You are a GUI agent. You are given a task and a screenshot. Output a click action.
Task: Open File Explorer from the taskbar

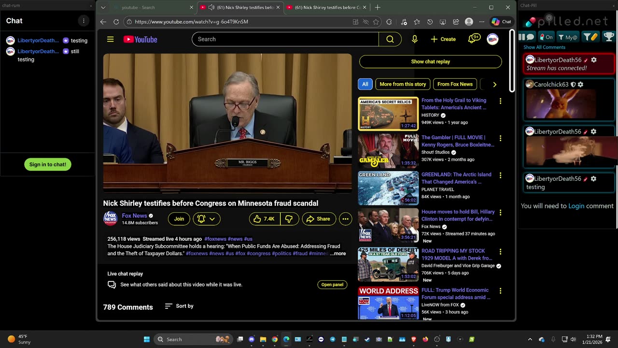coord(263,339)
